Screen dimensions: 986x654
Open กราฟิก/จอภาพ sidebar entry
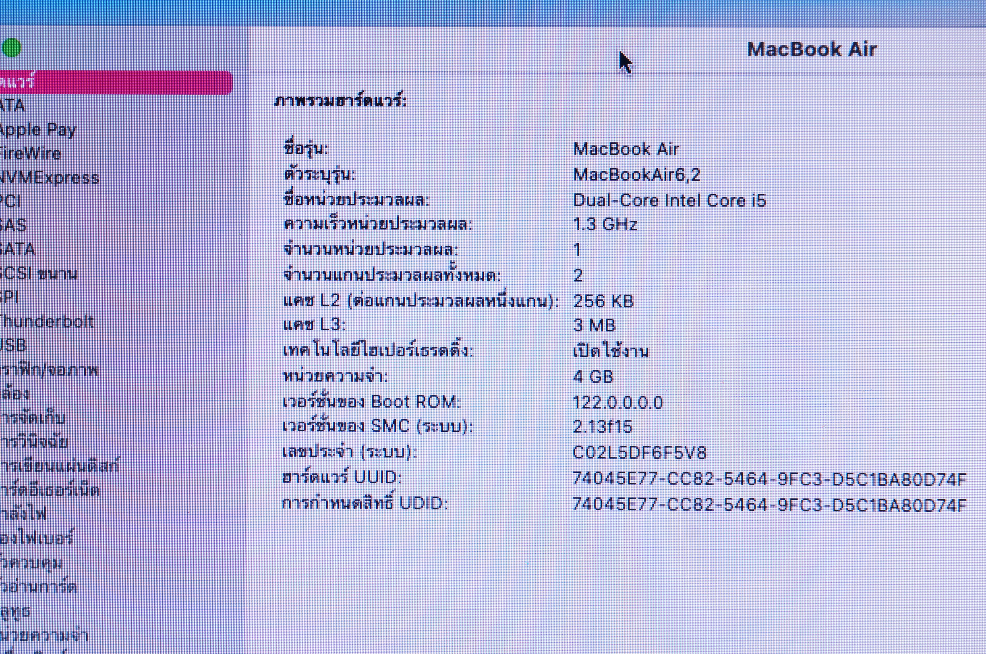(49, 370)
